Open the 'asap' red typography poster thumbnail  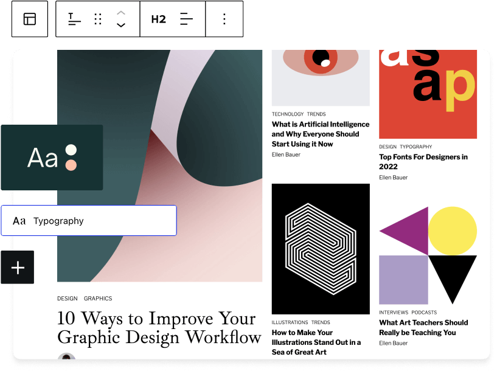[x=428, y=94]
